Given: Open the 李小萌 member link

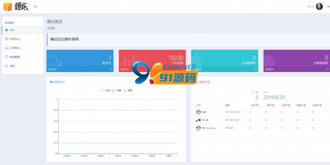Looking at the screenshot, I should point(205,120).
